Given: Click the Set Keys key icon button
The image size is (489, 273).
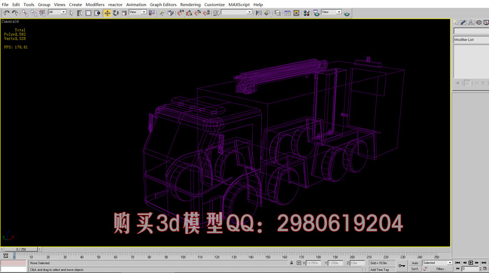Looking at the screenshot, I should 402,265.
